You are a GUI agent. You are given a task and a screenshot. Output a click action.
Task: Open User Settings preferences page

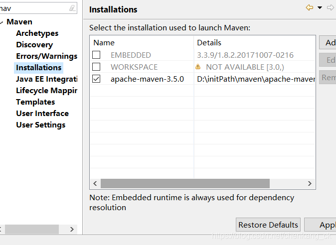pos(41,125)
